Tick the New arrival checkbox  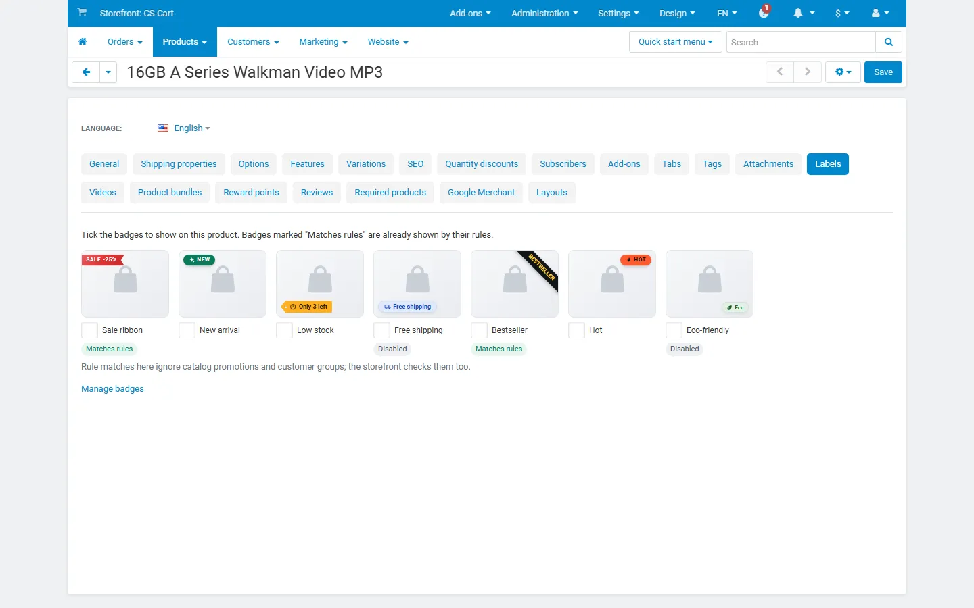click(187, 330)
